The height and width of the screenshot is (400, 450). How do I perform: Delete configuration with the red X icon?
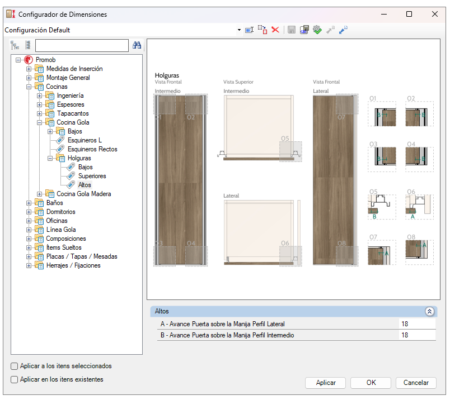pos(275,30)
